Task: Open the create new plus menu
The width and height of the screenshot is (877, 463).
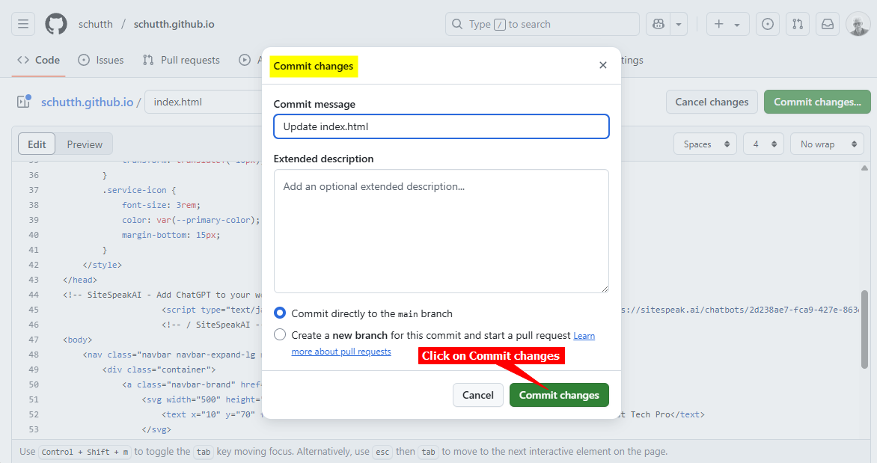Action: tap(727, 24)
